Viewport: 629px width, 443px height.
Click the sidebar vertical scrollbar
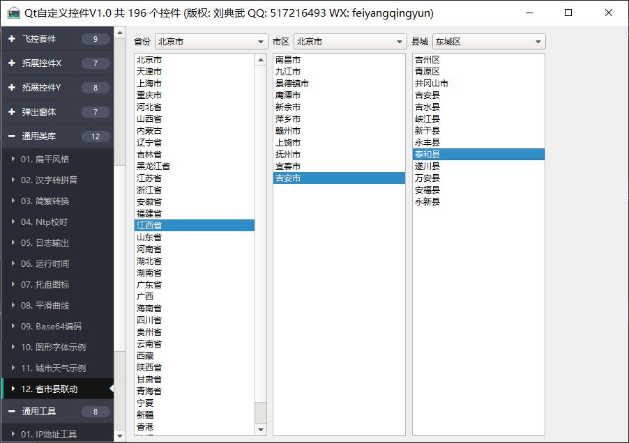[x=119, y=209]
